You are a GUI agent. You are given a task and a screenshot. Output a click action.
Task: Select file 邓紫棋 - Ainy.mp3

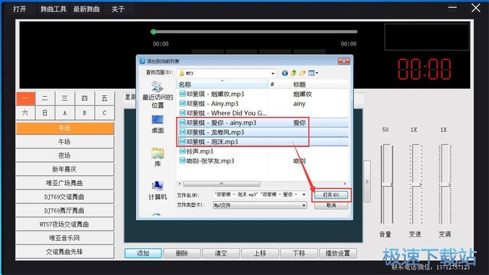pos(209,103)
